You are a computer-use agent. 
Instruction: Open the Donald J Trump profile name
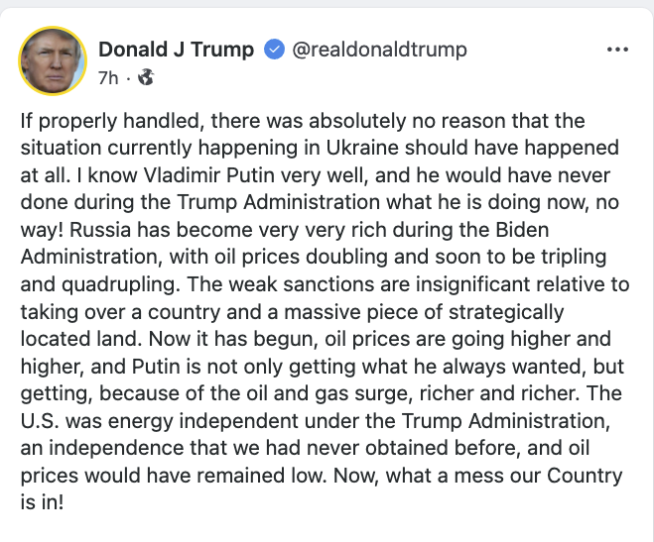tap(177, 50)
